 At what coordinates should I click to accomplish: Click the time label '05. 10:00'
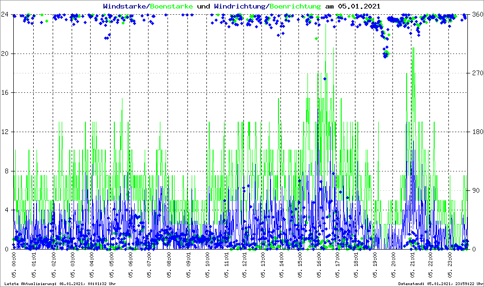click(207, 265)
